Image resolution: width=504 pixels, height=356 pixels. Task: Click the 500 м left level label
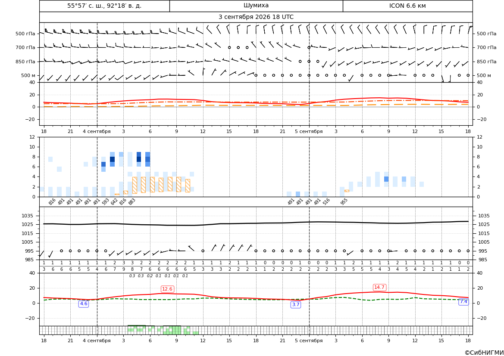[x=28, y=75]
